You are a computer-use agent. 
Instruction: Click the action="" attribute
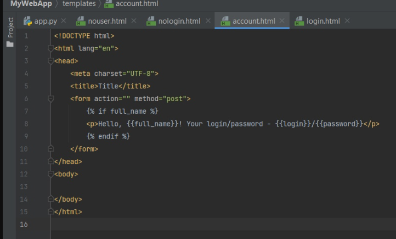tap(112, 99)
